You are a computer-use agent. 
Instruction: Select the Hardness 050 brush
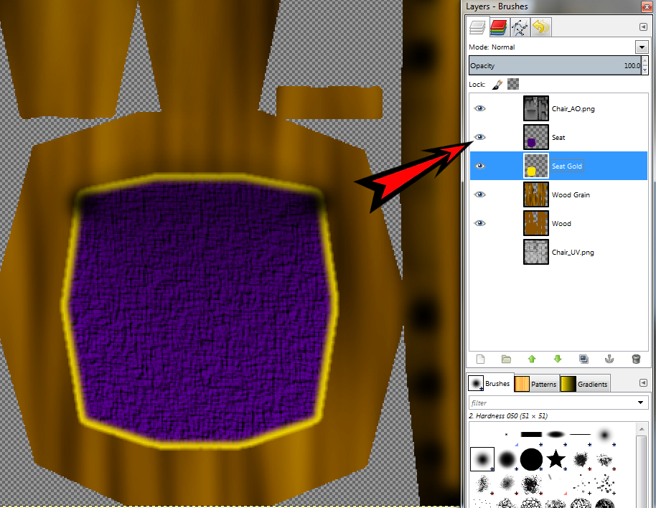482,459
